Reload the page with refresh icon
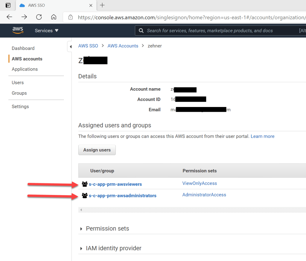The height and width of the screenshot is (261, 306). (39, 17)
